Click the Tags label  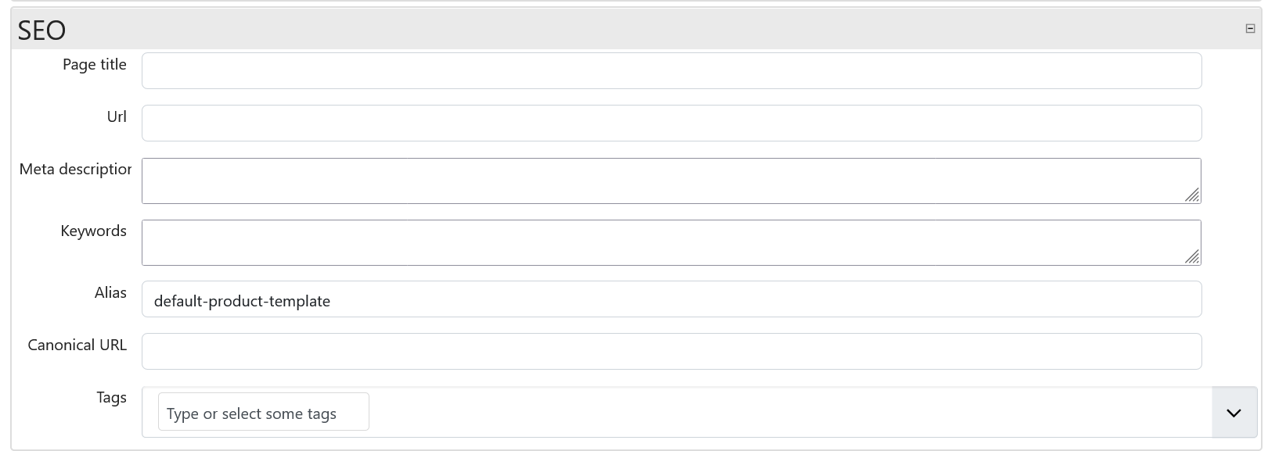111,398
